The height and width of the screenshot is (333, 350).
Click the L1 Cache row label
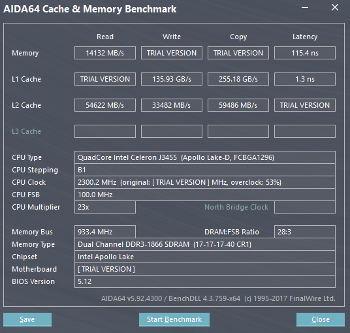(x=26, y=79)
